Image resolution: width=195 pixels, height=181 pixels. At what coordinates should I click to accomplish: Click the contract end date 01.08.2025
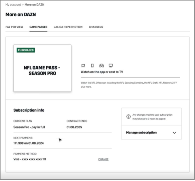pos(74,127)
